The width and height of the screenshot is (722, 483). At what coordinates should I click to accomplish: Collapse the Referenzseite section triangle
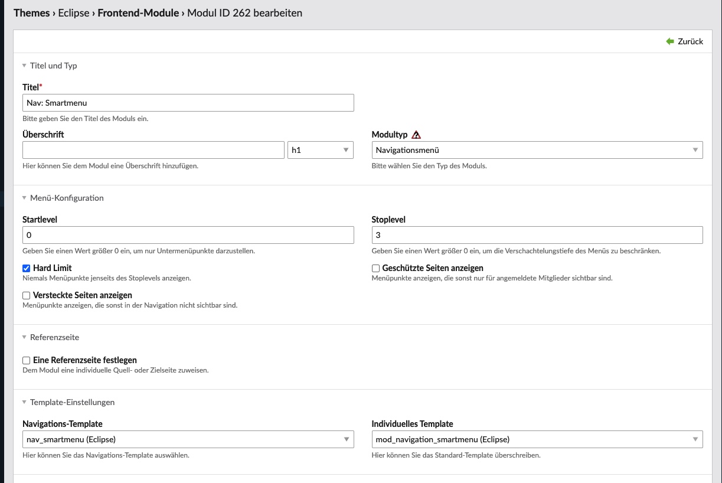pos(24,337)
